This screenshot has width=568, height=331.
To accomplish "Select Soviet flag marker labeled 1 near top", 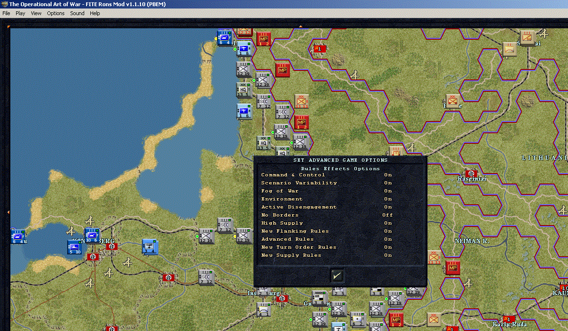I will (320, 48).
